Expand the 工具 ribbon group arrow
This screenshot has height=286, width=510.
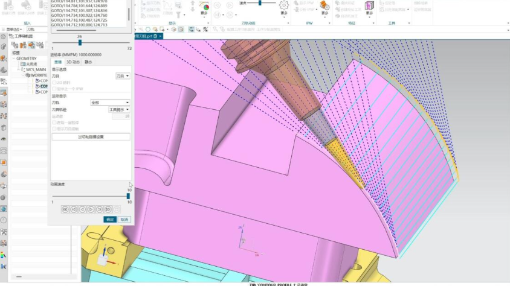409,23
